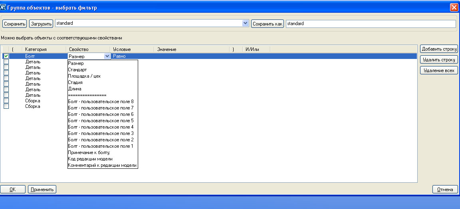Click the Равно condition cell
The height and width of the screenshot is (209, 460).
point(132,57)
